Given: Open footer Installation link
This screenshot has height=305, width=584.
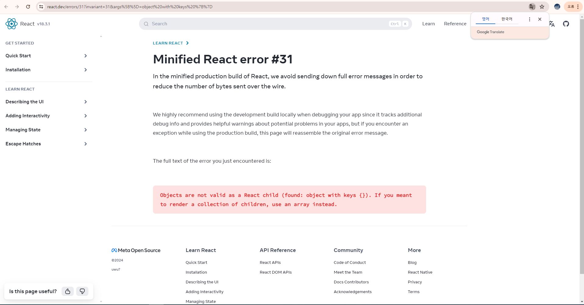Looking at the screenshot, I should [196, 272].
